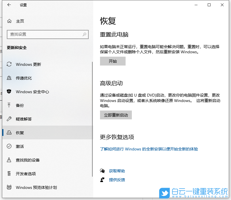Click the 获取帮助 question-mark icon
Screen dimensions: 231x200
click(x=103, y=171)
